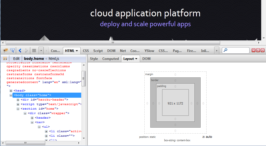The image size is (266, 146).
Task: Switch to the CSS panel tab
Action: pyautogui.click(x=86, y=51)
